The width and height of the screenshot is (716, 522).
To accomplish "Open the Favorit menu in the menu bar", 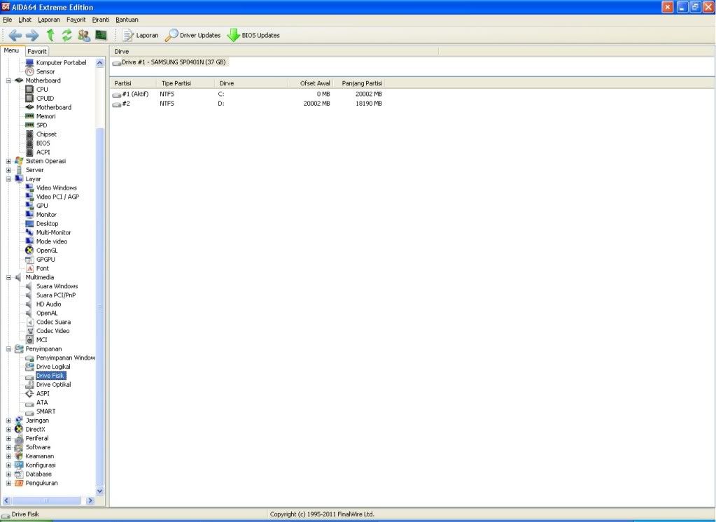I will (76, 20).
